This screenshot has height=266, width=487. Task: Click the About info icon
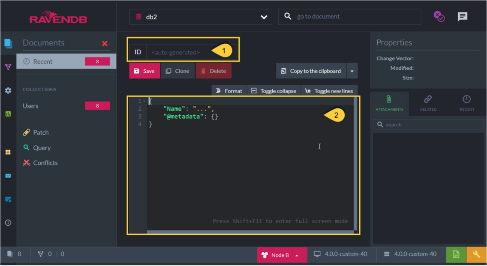[x=8, y=222]
